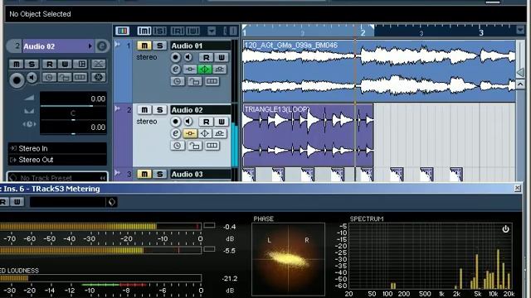Viewport: 531px width, 298px height.
Task: Solo the Audio 02 track
Action: [x=159, y=110]
